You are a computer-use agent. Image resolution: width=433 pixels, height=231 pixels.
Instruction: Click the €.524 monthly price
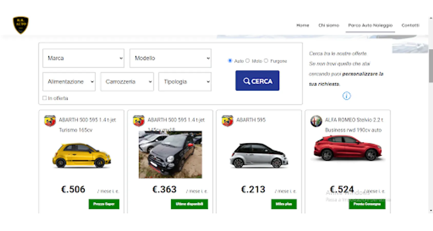(x=342, y=189)
